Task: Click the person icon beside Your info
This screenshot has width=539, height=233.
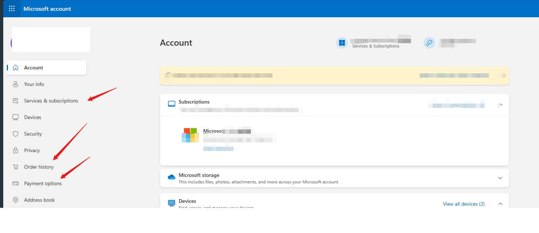Action: (x=16, y=84)
